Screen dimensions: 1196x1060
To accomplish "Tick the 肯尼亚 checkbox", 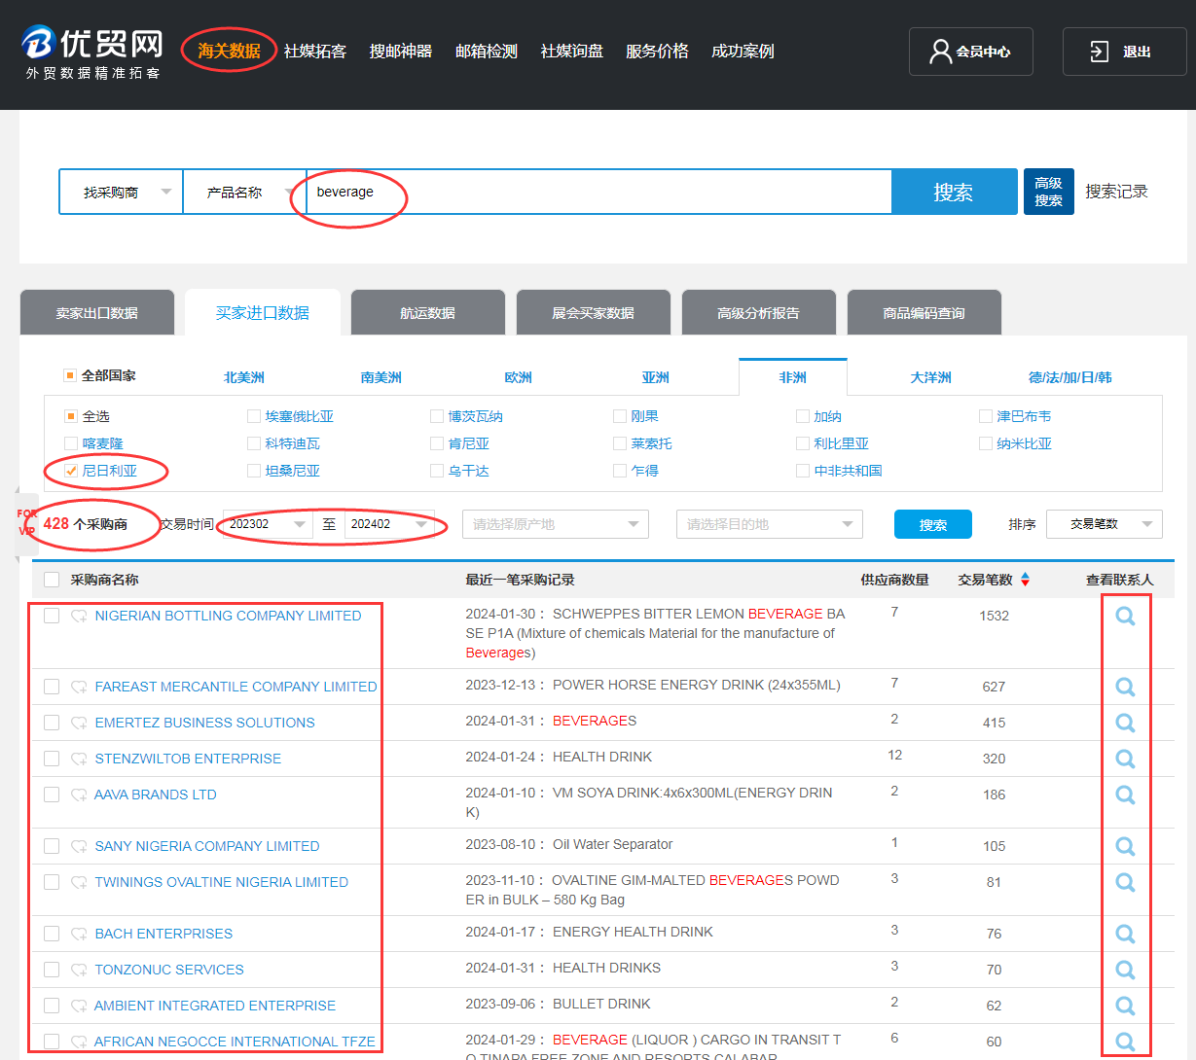I will (437, 443).
